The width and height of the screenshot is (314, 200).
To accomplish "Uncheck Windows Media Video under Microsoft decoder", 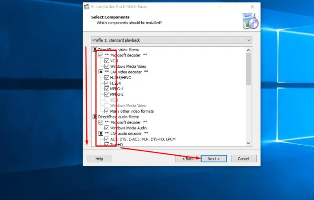I will [107, 66].
